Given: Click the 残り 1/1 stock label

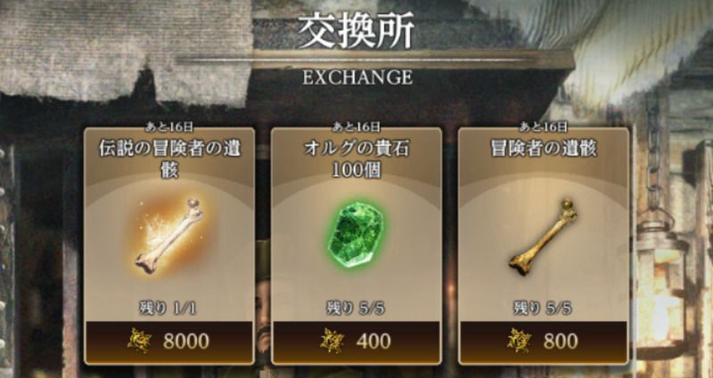Looking at the screenshot, I should pyautogui.click(x=168, y=309).
